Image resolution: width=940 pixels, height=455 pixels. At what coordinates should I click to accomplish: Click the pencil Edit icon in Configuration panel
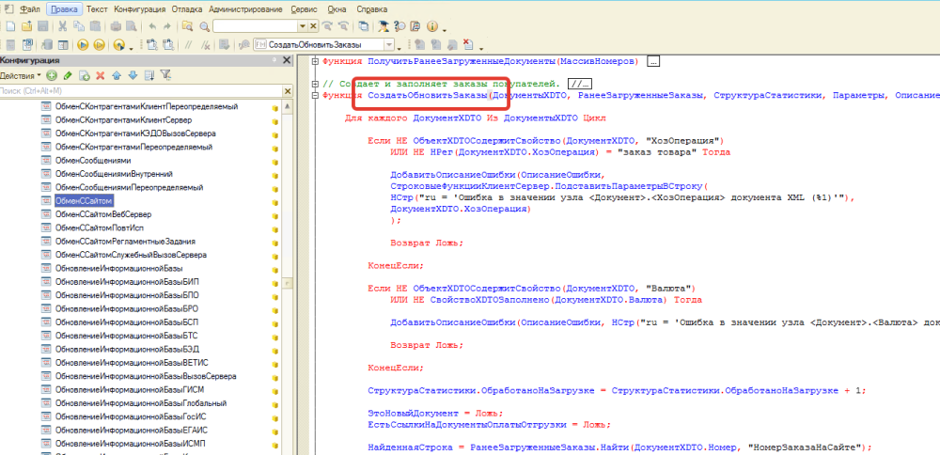[70, 75]
